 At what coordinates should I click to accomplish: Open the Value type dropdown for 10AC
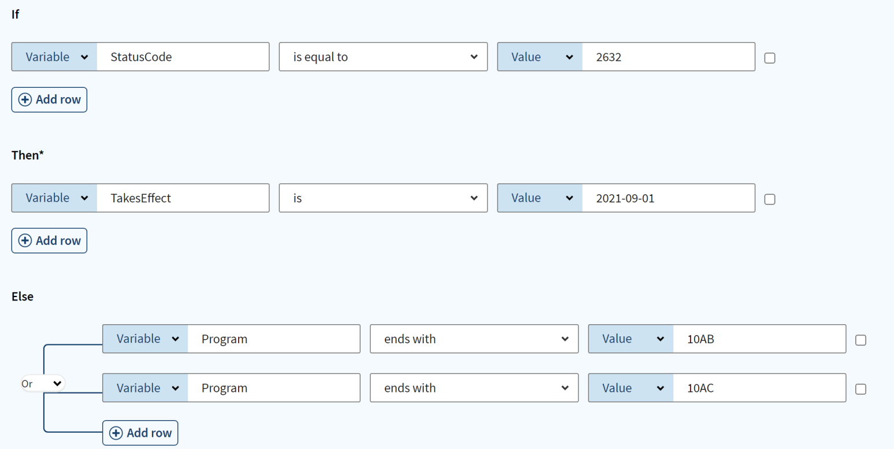coord(631,388)
